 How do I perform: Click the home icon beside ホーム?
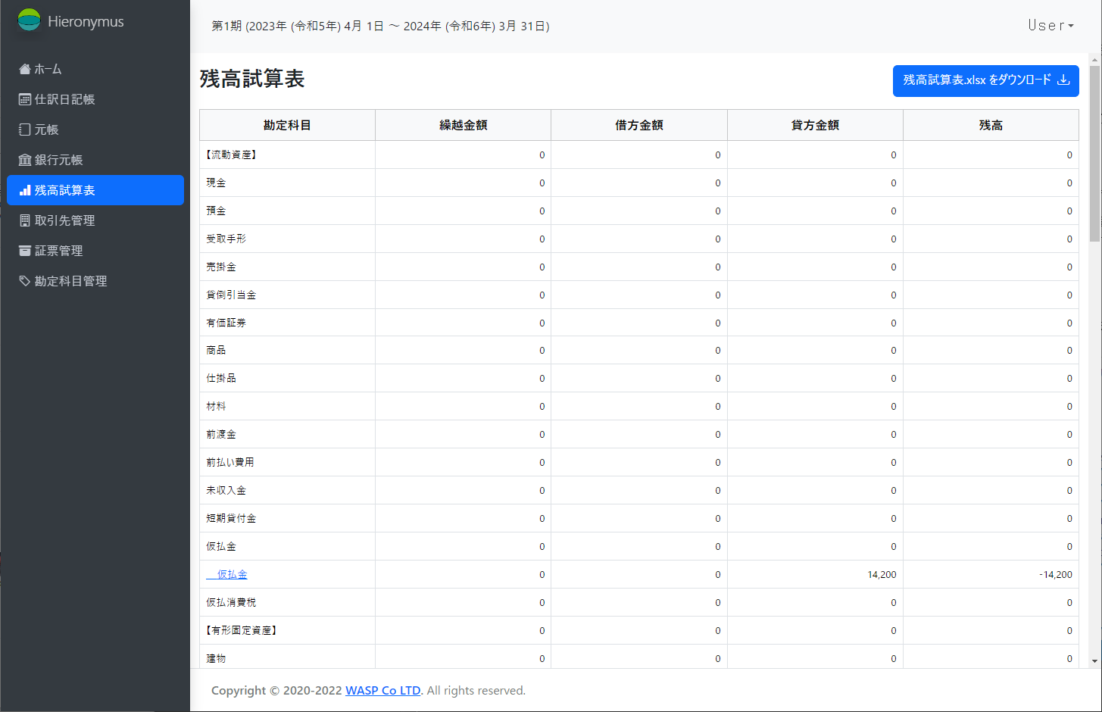click(25, 69)
